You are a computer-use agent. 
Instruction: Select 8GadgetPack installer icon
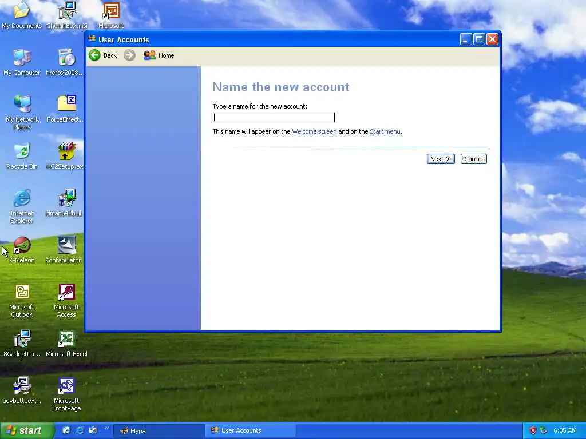pyautogui.click(x=22, y=344)
